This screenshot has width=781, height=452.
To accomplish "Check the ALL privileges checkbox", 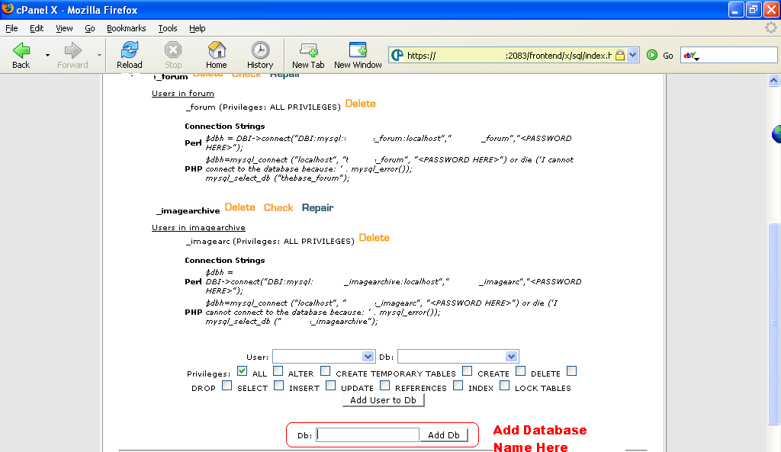I will click(242, 371).
